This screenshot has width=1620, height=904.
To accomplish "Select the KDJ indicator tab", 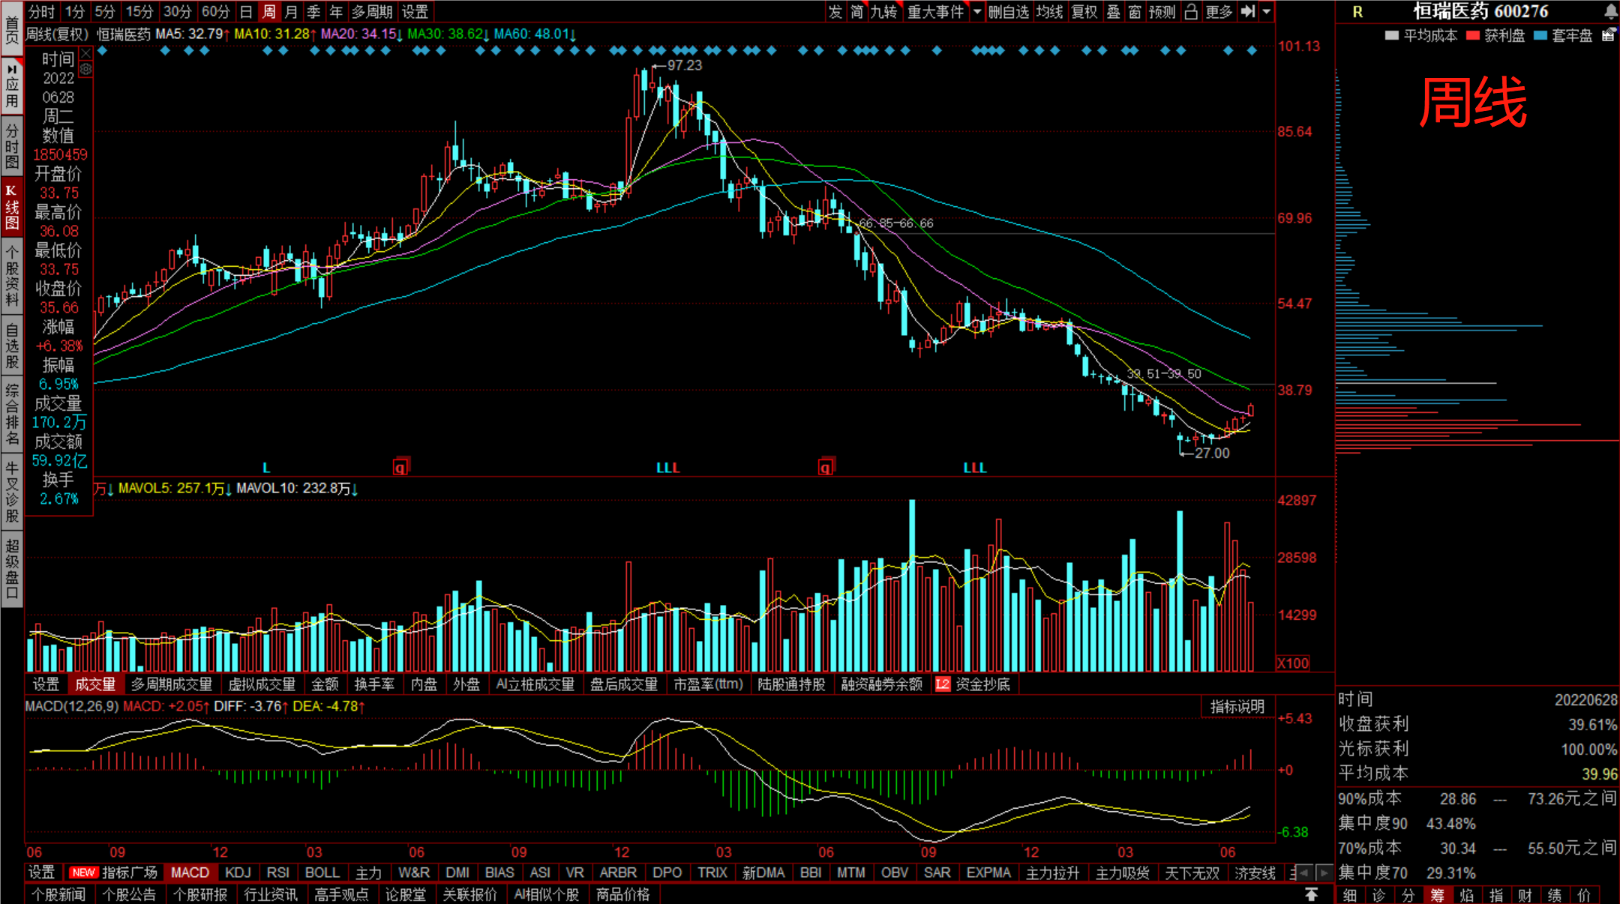I will tap(238, 873).
